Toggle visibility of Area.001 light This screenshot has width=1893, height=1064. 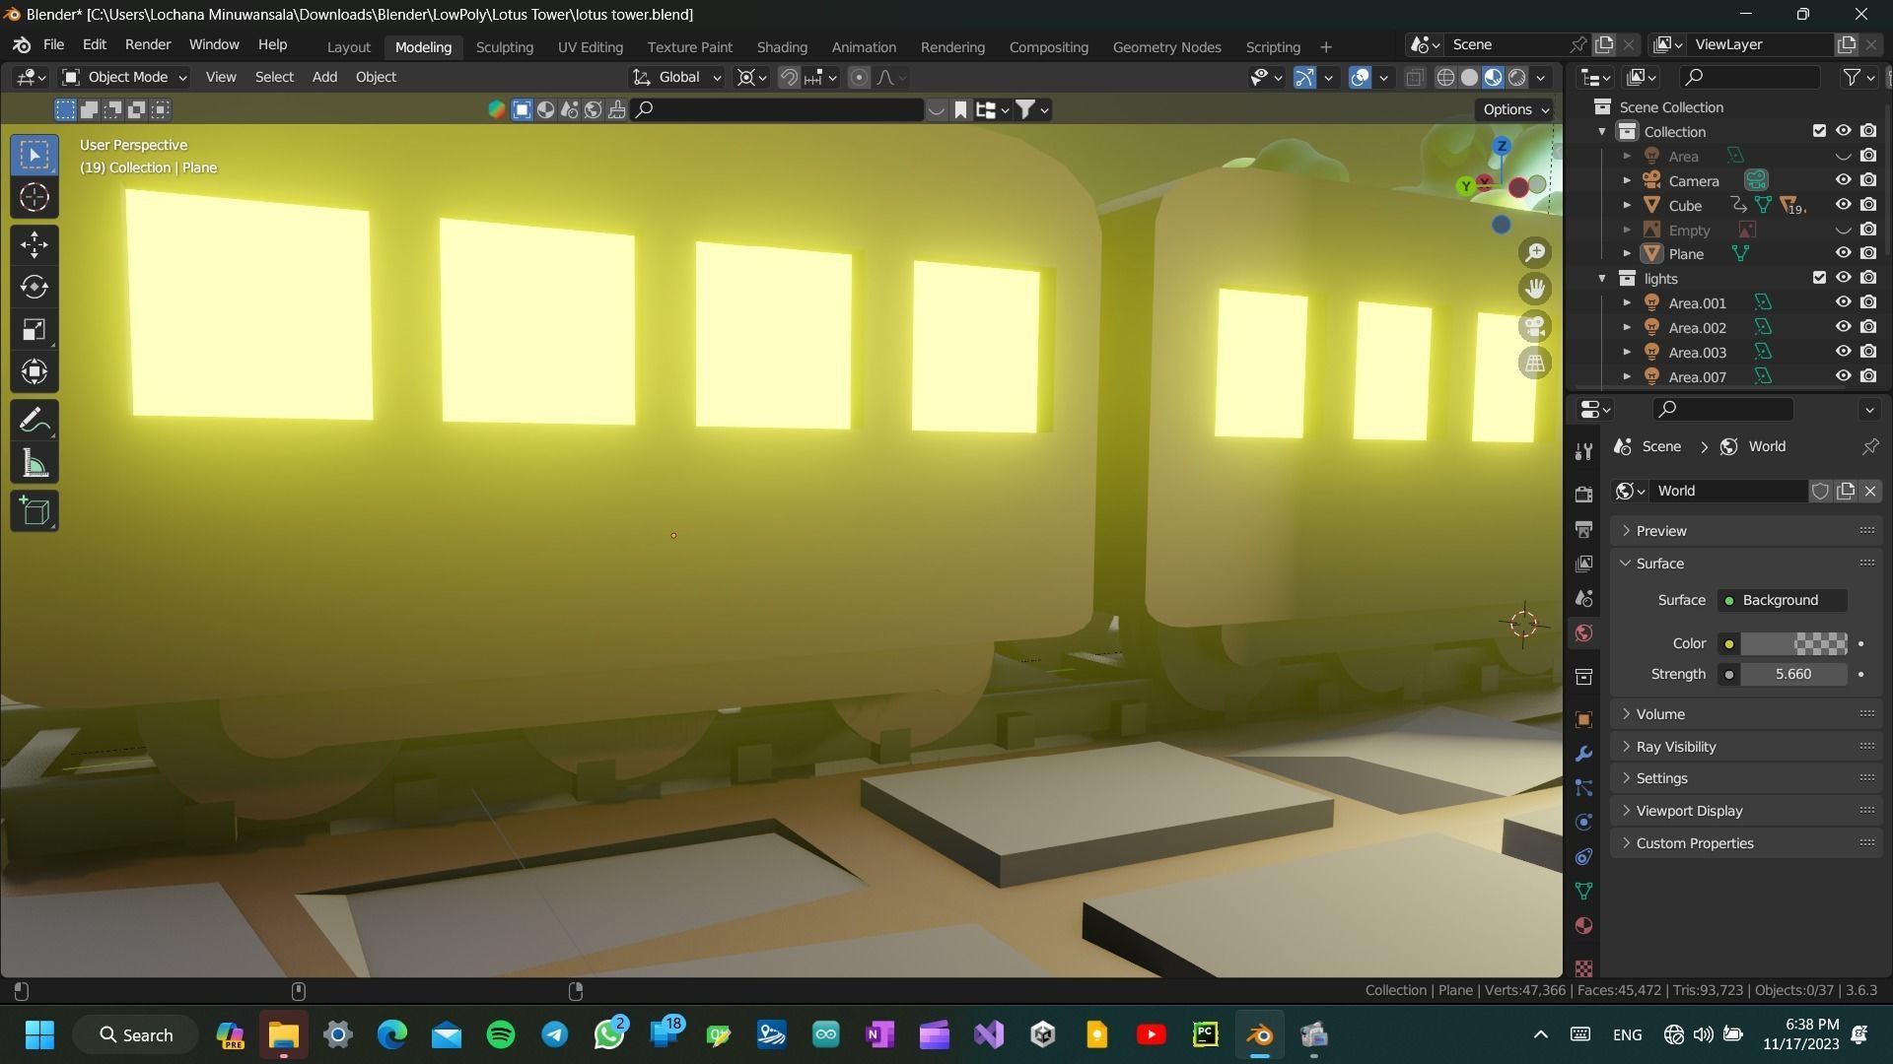click(1842, 302)
